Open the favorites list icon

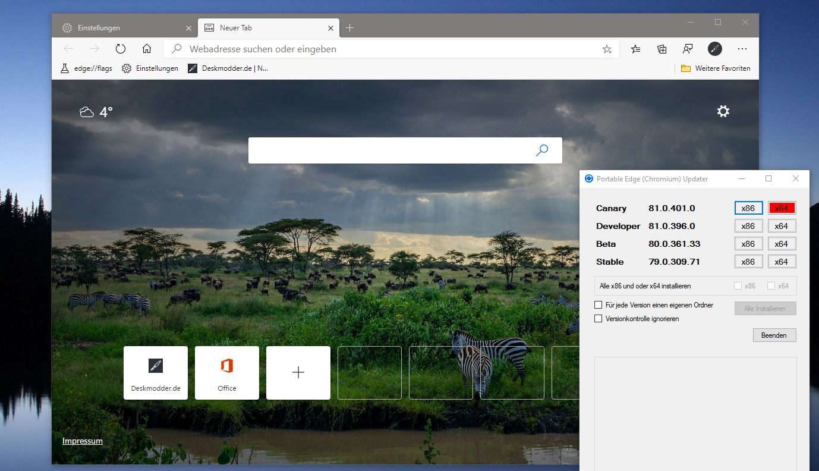point(635,49)
